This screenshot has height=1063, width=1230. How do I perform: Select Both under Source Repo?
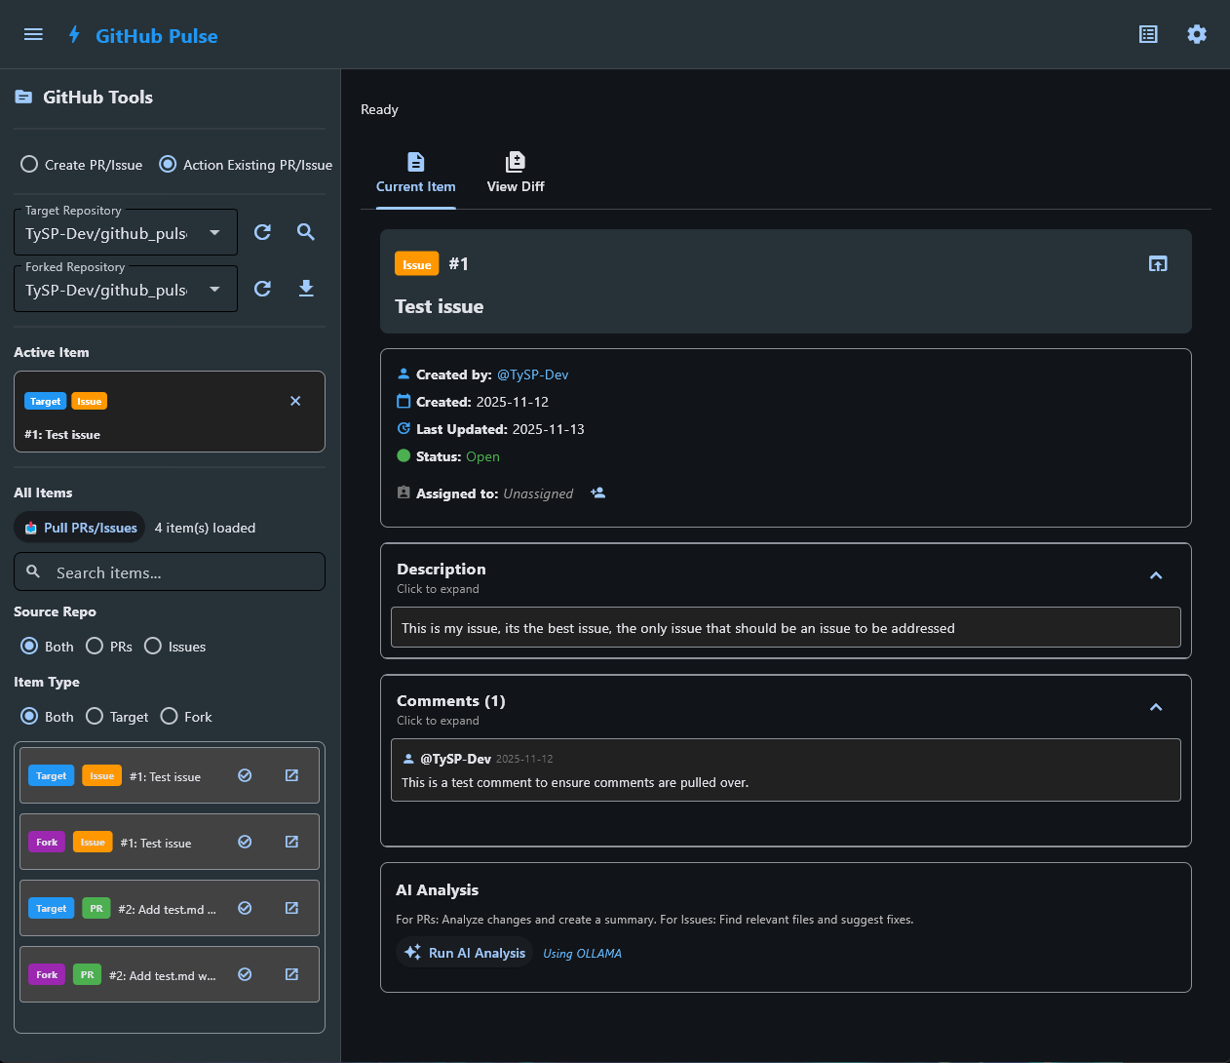point(47,647)
